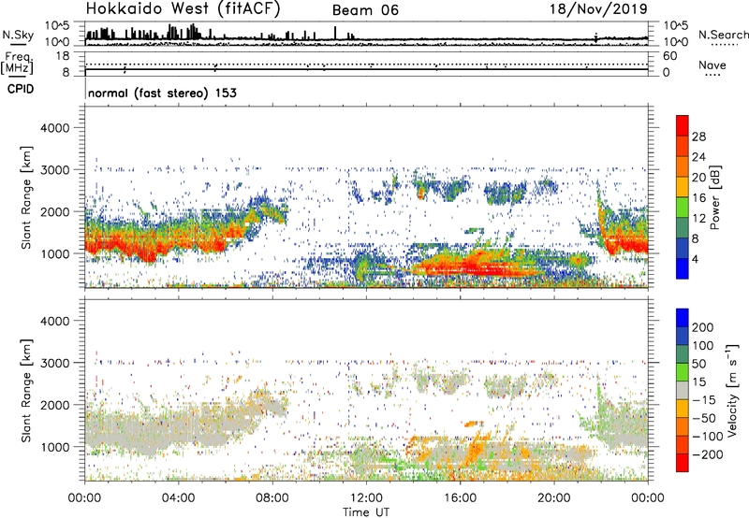Click the '12:00' time axis tick label
This screenshot has height=518, width=749.
(366, 498)
